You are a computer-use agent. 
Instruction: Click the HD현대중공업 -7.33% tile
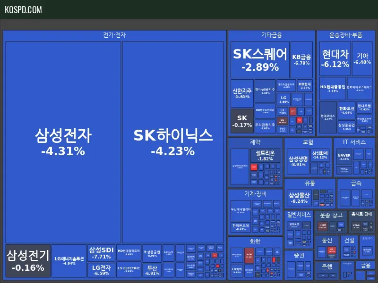(333, 89)
